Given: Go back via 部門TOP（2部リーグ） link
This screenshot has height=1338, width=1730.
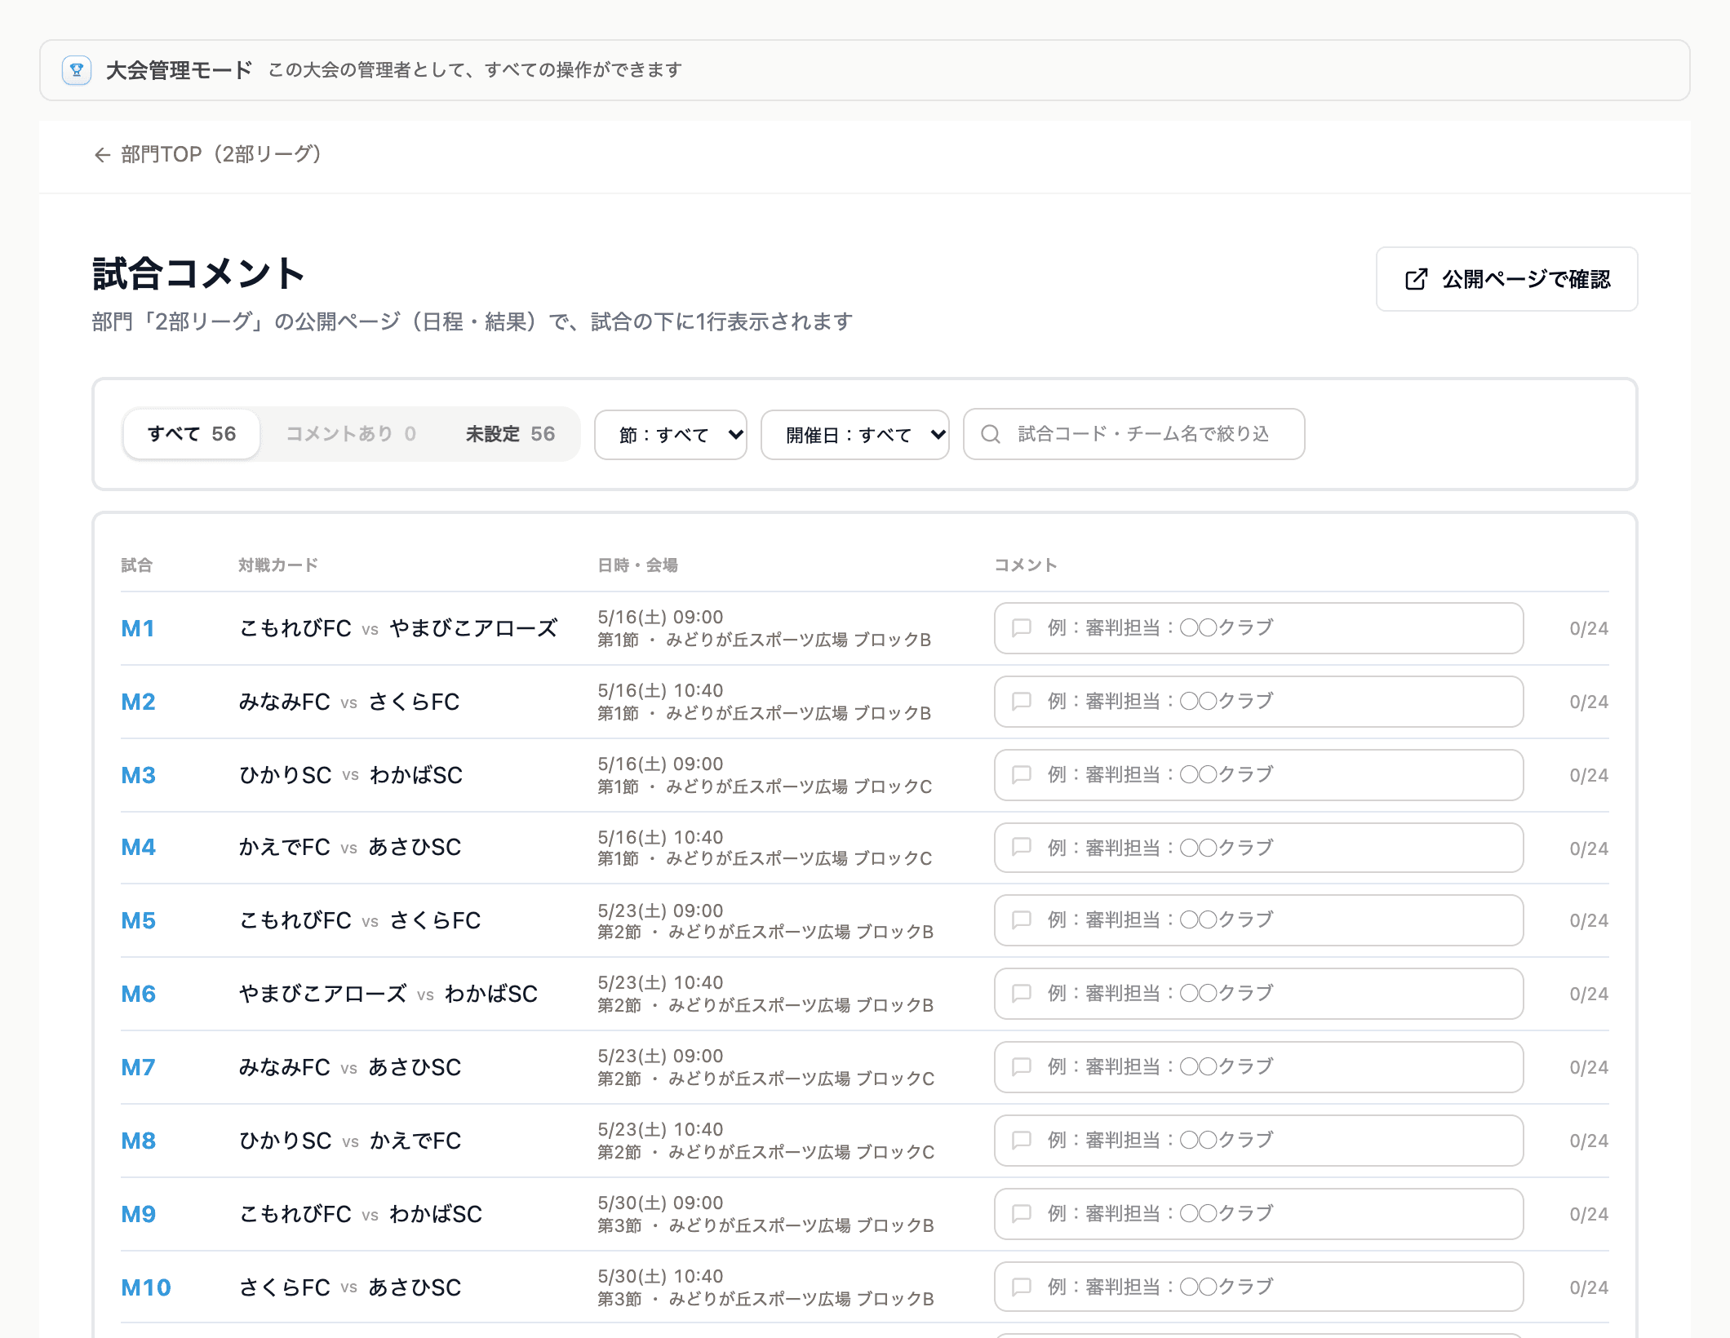Looking at the screenshot, I should click(x=208, y=155).
